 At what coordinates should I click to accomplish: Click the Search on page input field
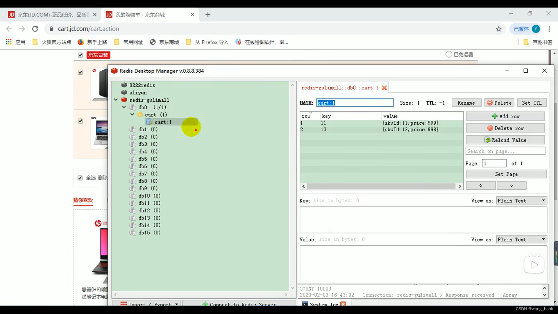tap(505, 151)
